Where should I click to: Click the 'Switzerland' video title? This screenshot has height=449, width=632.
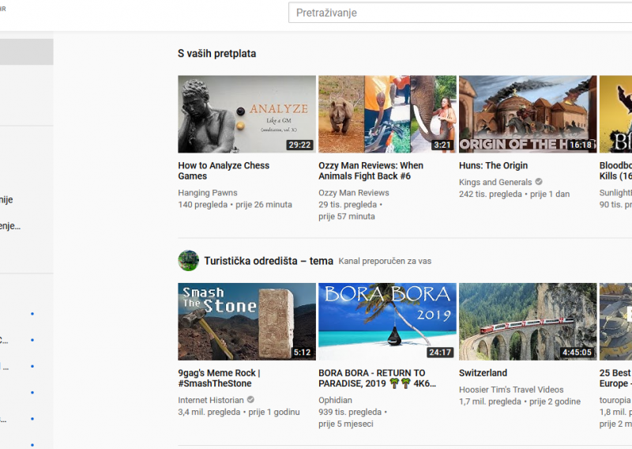coord(483,373)
